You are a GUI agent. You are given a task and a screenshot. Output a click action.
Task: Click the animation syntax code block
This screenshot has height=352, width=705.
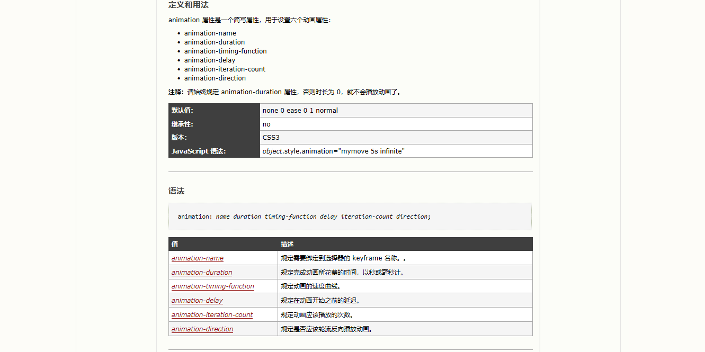point(350,216)
